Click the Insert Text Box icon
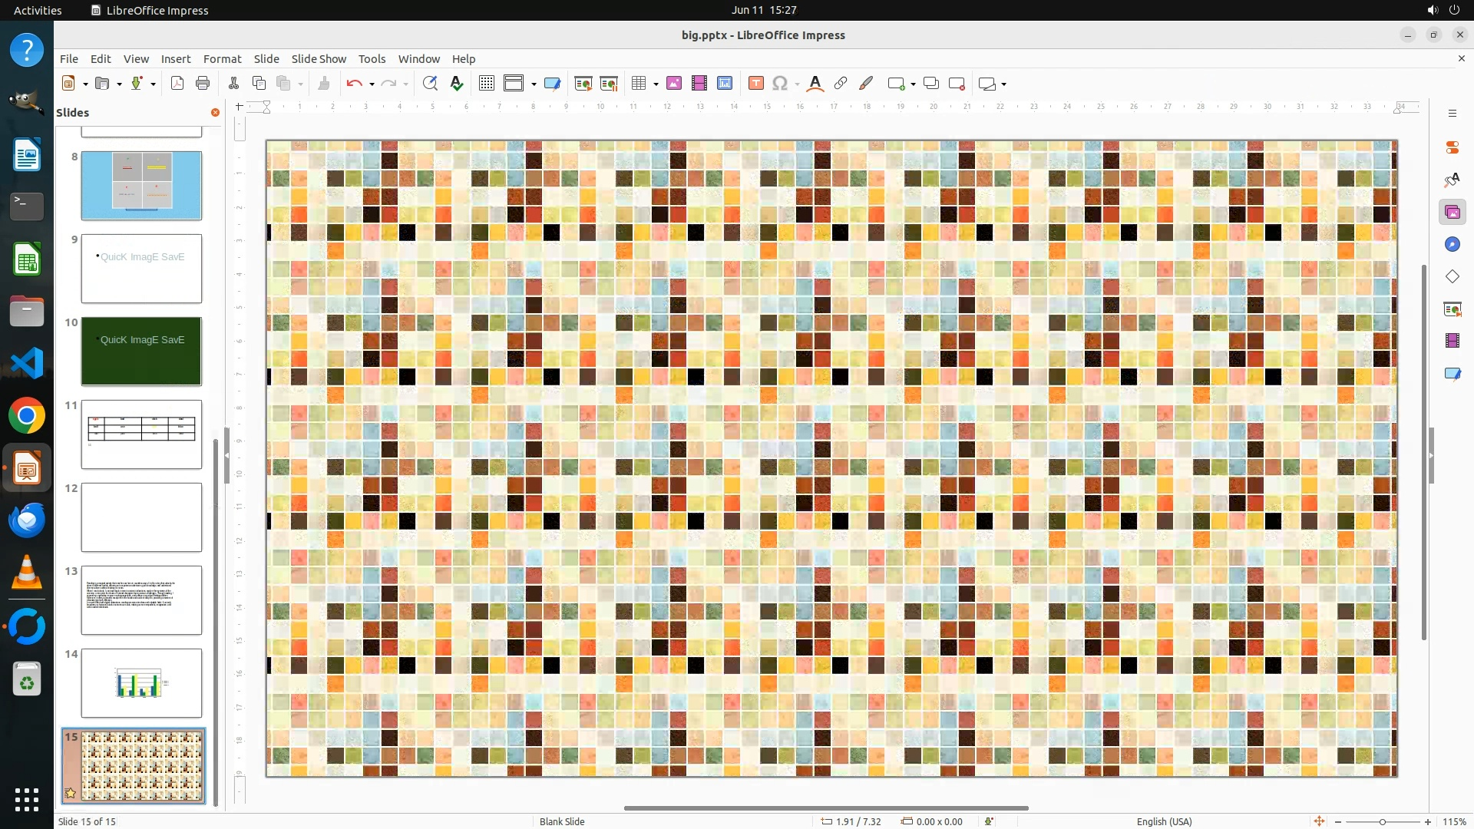 755,84
